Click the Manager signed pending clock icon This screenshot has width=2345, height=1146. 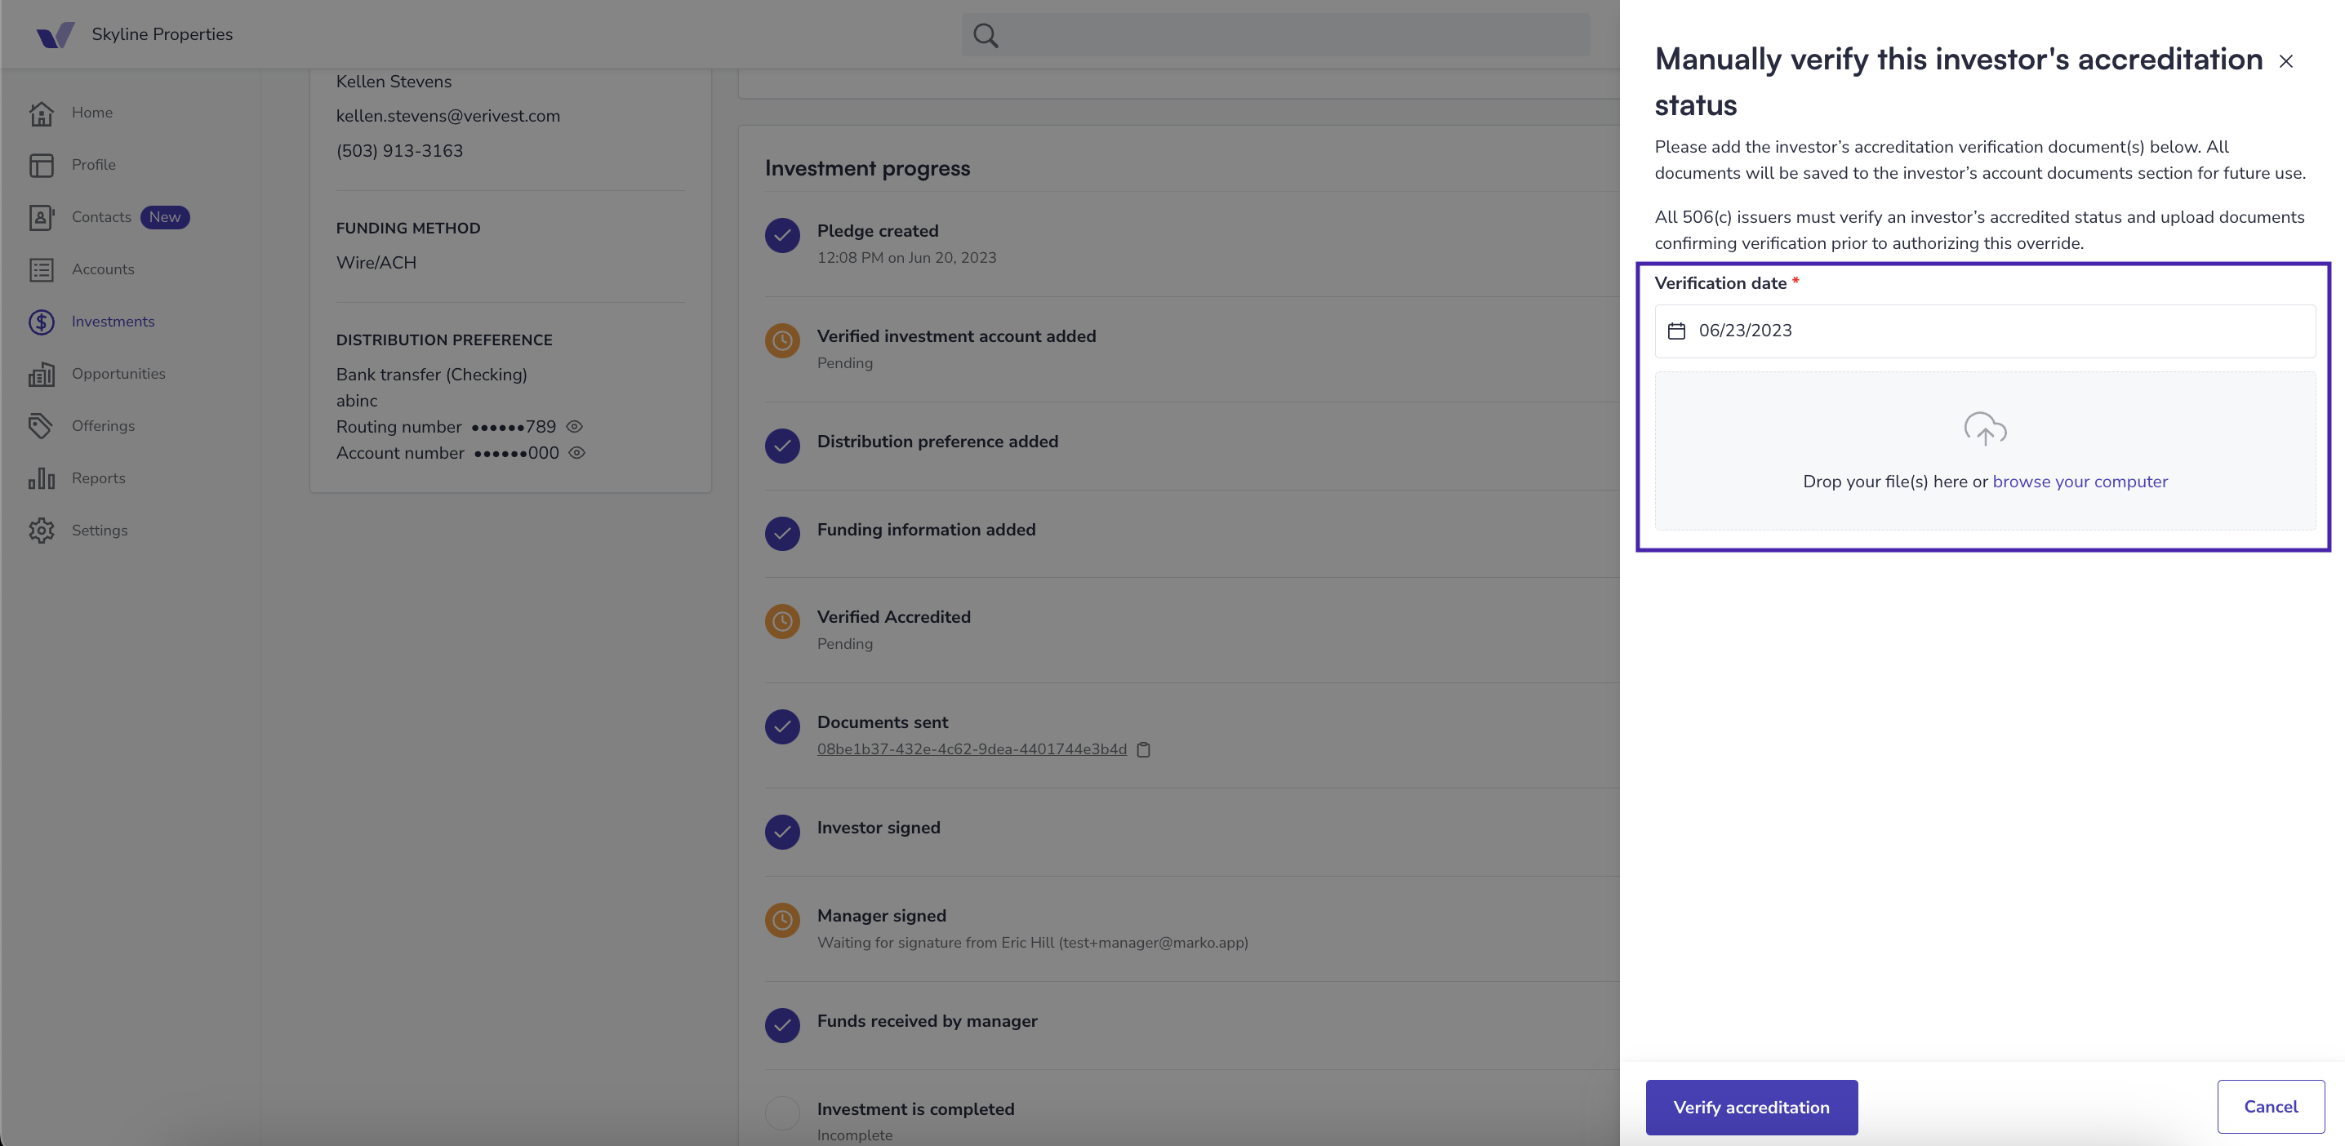click(782, 920)
